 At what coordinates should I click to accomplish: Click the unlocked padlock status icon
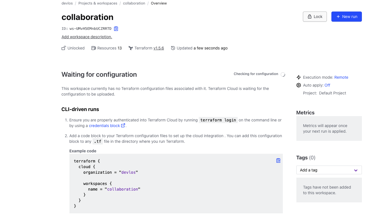coord(64,48)
